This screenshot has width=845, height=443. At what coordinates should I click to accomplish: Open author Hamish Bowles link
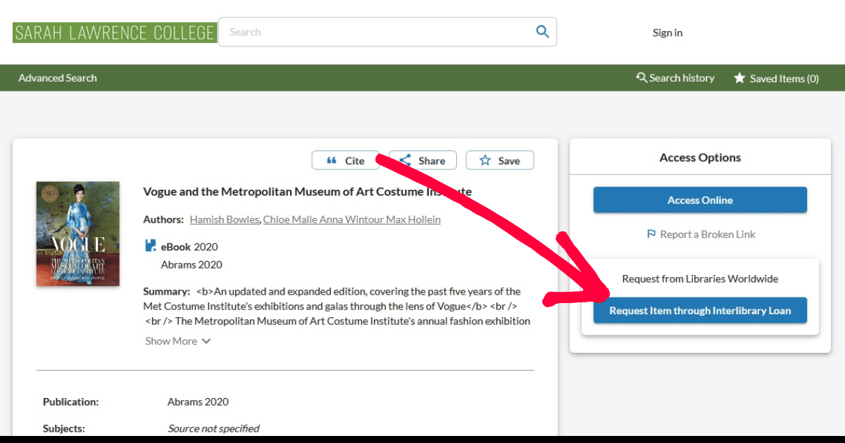click(225, 219)
